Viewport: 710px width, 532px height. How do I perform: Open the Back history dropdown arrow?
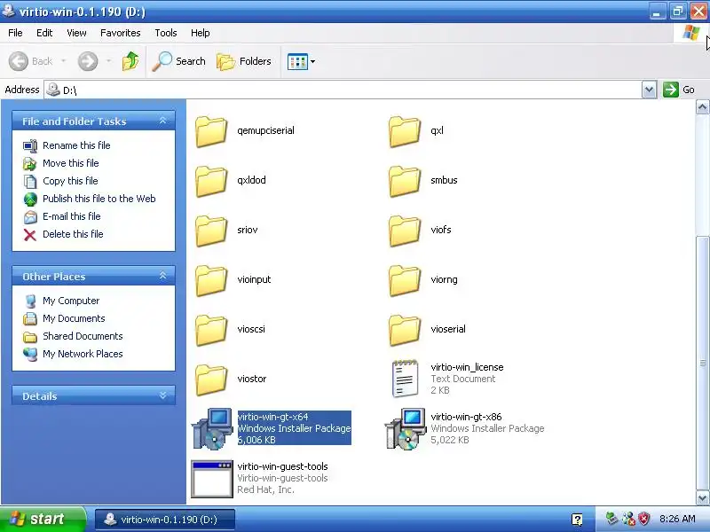(x=63, y=61)
